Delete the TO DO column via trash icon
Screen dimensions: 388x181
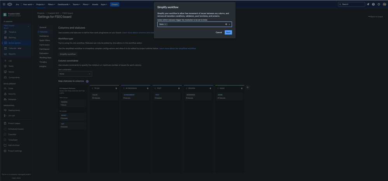point(116,88)
